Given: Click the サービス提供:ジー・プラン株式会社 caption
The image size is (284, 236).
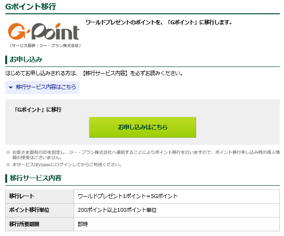Looking at the screenshot, I should point(45,46).
